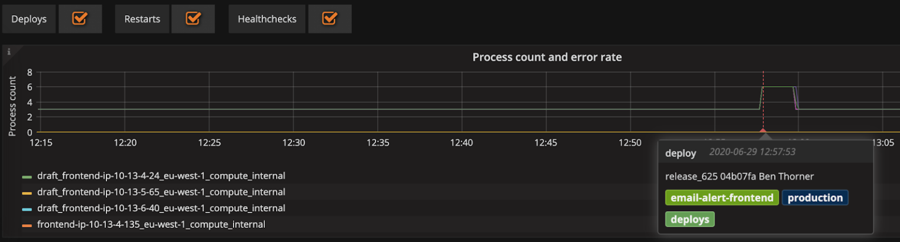Toggle series frontend-ip-10-13-4-135_eu-west-1_compute_internal in legend
900x242 pixels.
tap(151, 224)
